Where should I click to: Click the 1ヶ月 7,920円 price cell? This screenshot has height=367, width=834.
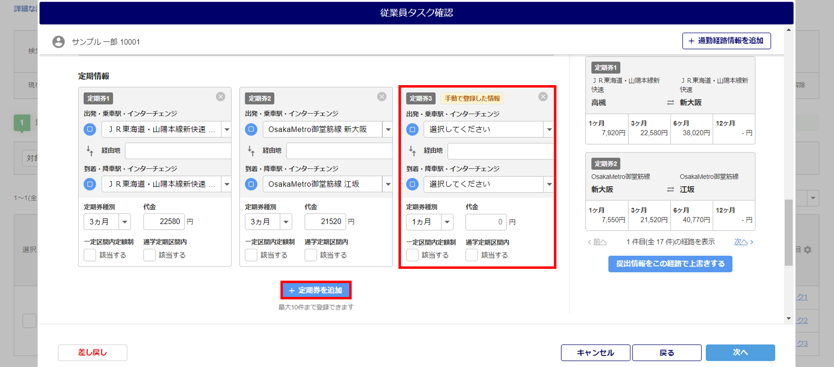(x=607, y=128)
